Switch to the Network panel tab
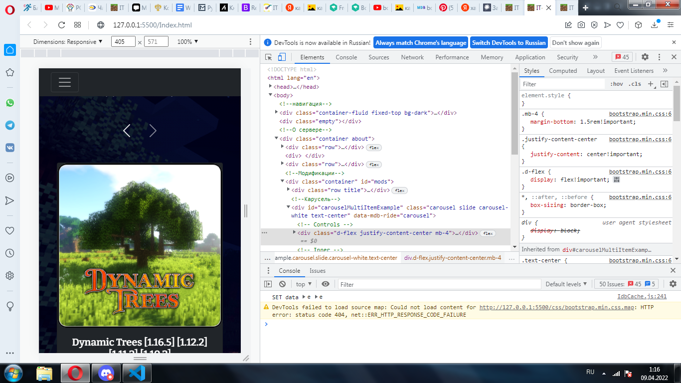 (x=412, y=57)
